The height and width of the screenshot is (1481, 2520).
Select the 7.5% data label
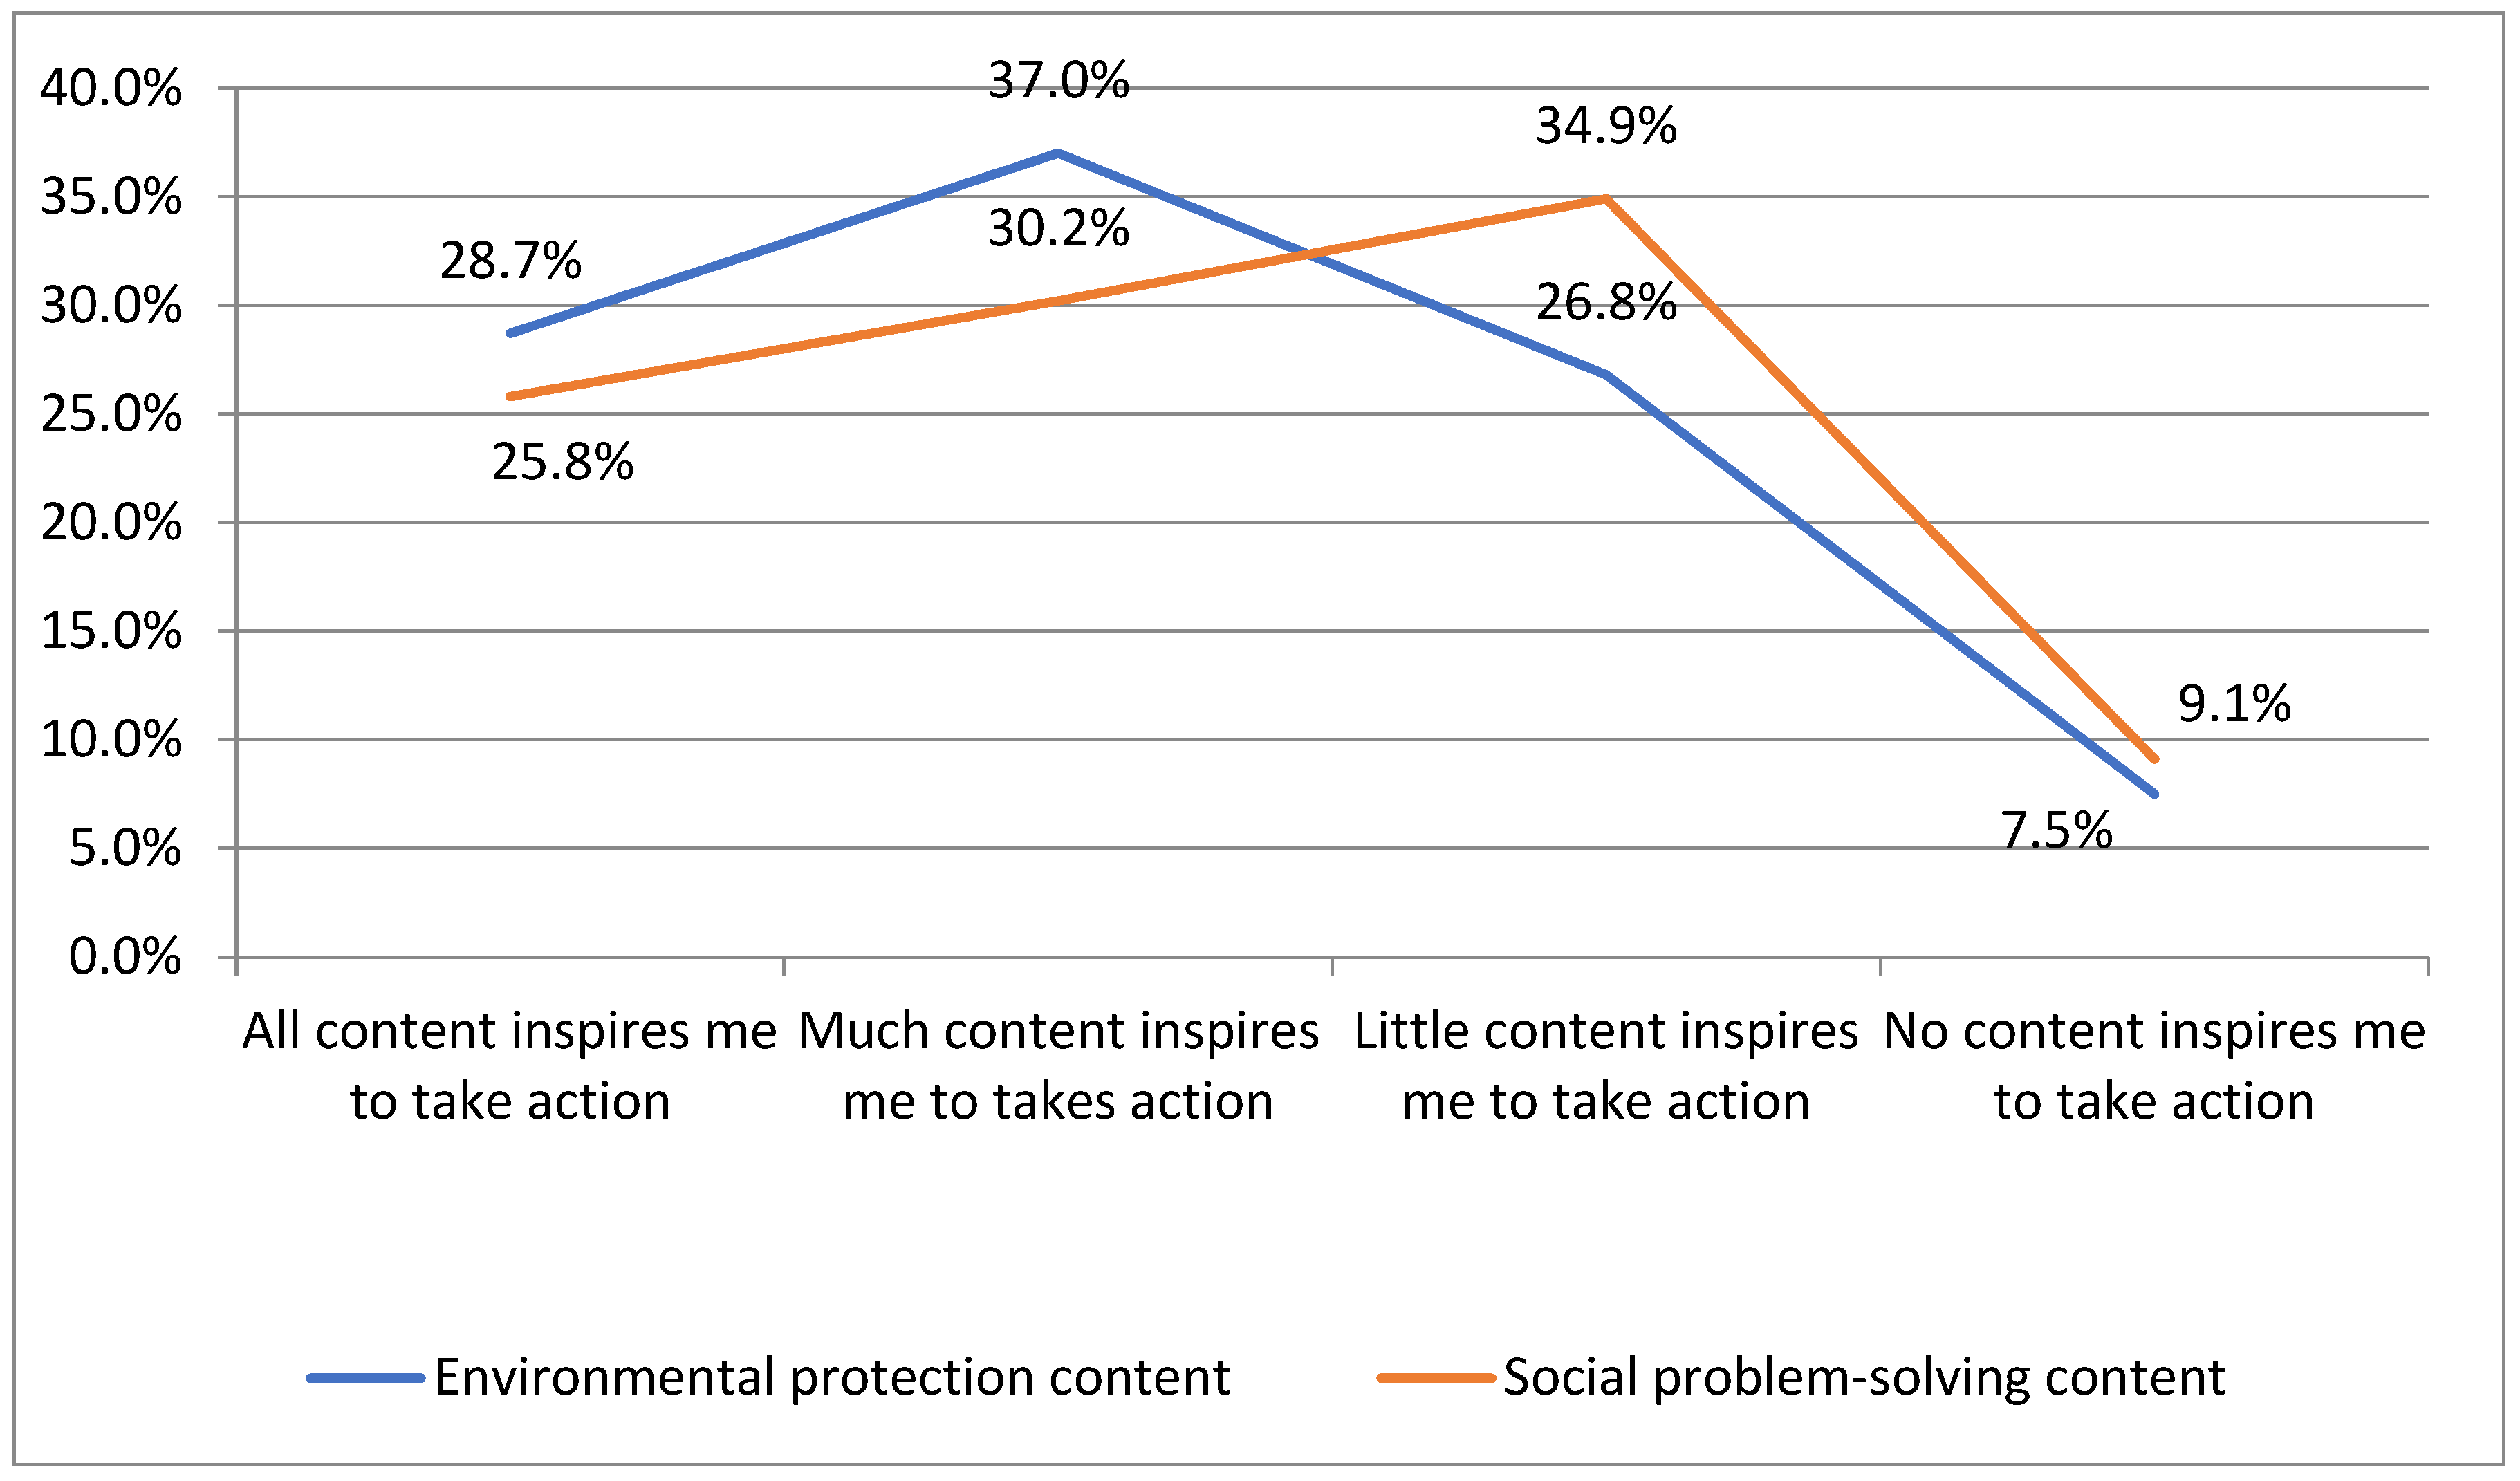(2056, 830)
